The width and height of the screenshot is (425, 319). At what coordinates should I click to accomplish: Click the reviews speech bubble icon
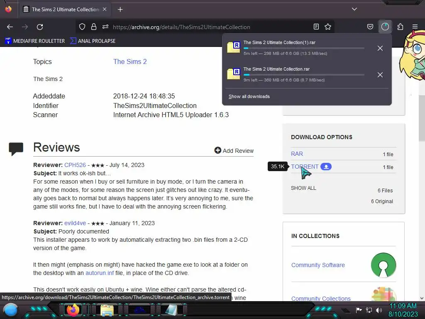click(x=16, y=149)
